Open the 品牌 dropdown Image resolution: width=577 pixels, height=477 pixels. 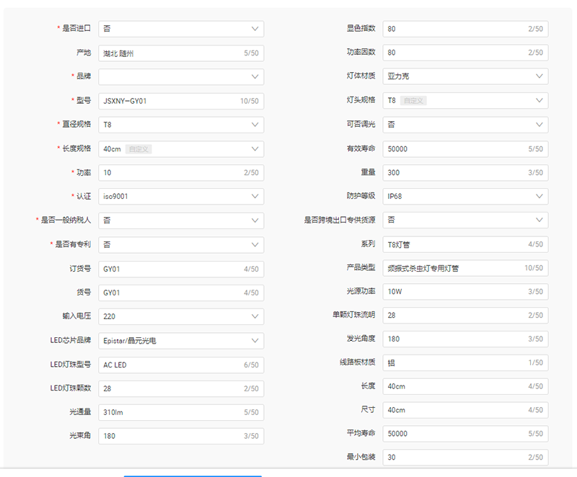[x=180, y=76]
